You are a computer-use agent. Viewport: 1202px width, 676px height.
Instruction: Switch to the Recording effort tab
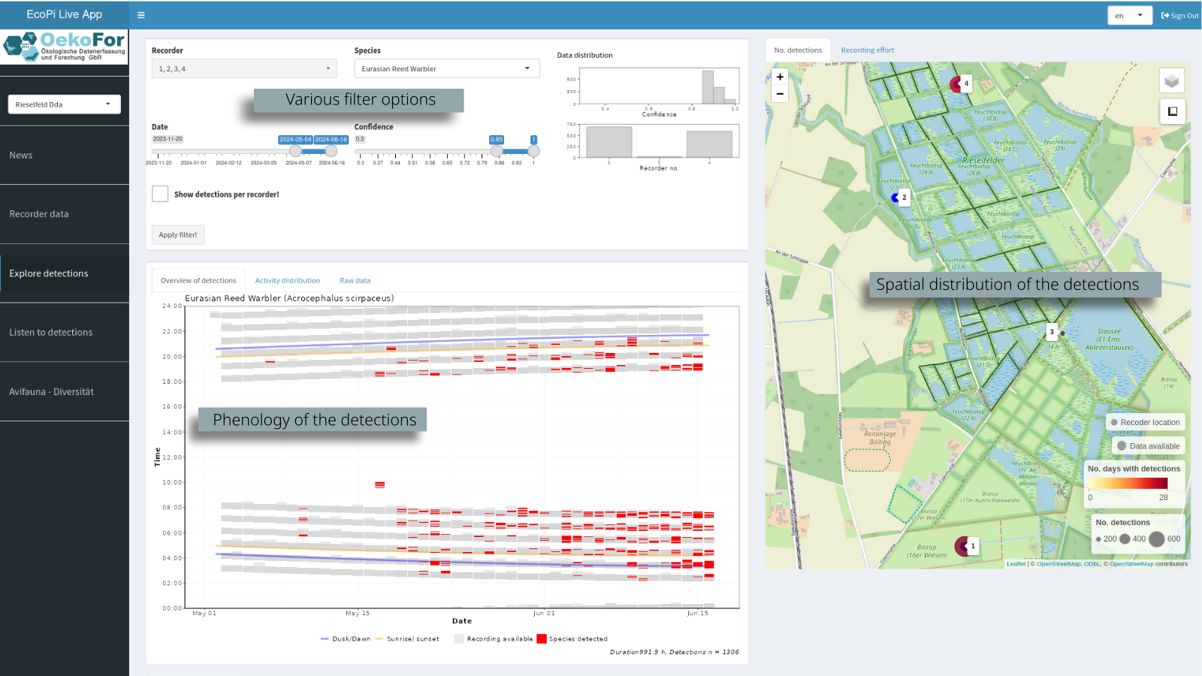(867, 50)
